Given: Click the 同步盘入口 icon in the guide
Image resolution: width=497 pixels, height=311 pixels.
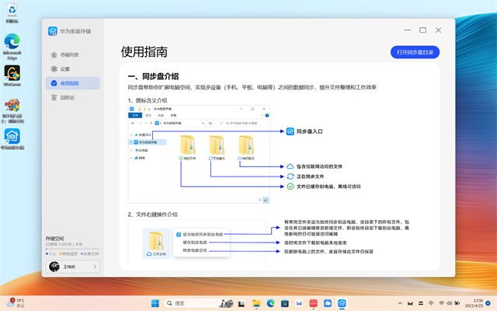Looking at the screenshot, I should (x=290, y=131).
